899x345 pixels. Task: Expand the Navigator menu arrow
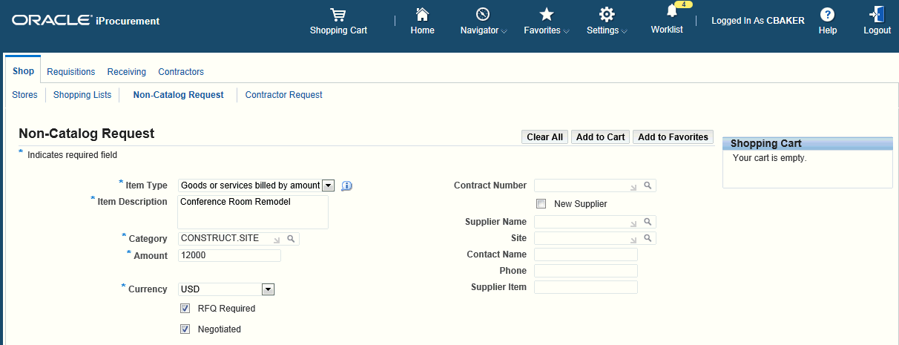click(x=504, y=31)
